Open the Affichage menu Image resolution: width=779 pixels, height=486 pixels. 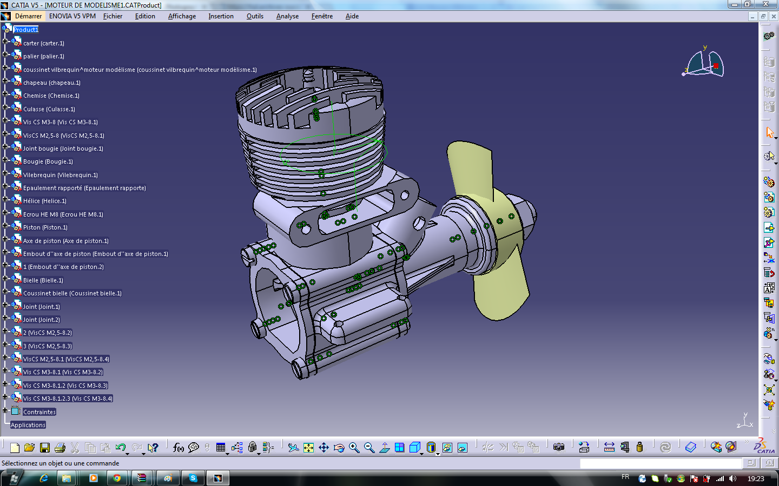(182, 16)
